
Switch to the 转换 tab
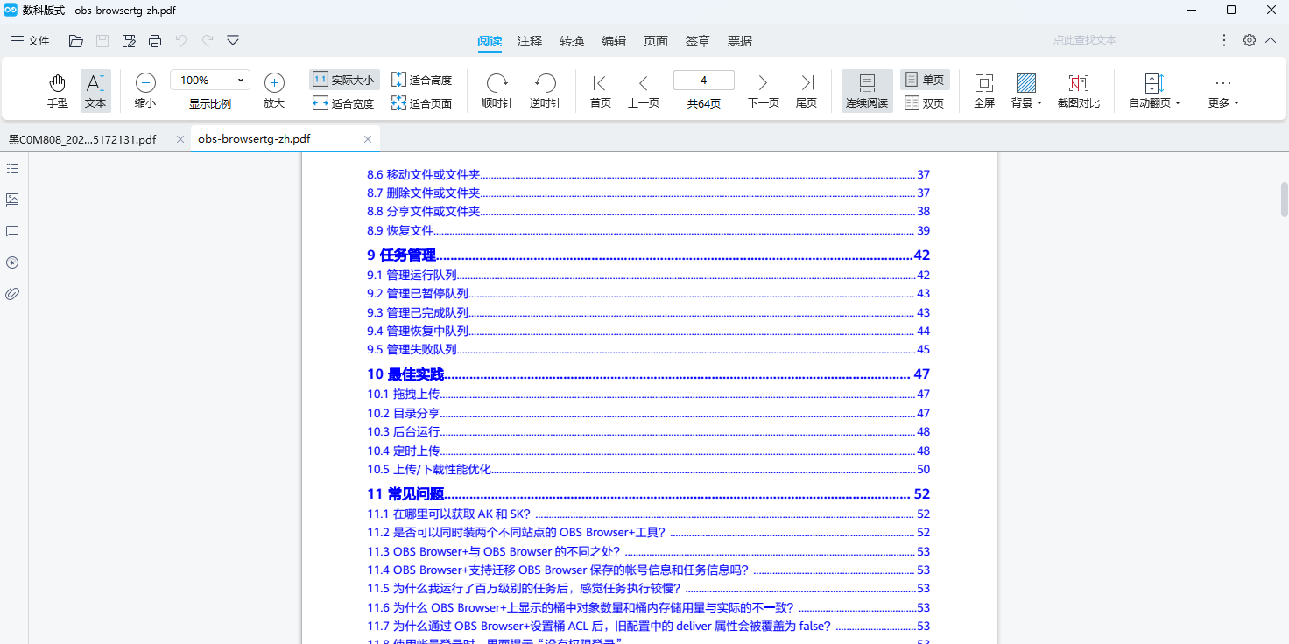(572, 41)
